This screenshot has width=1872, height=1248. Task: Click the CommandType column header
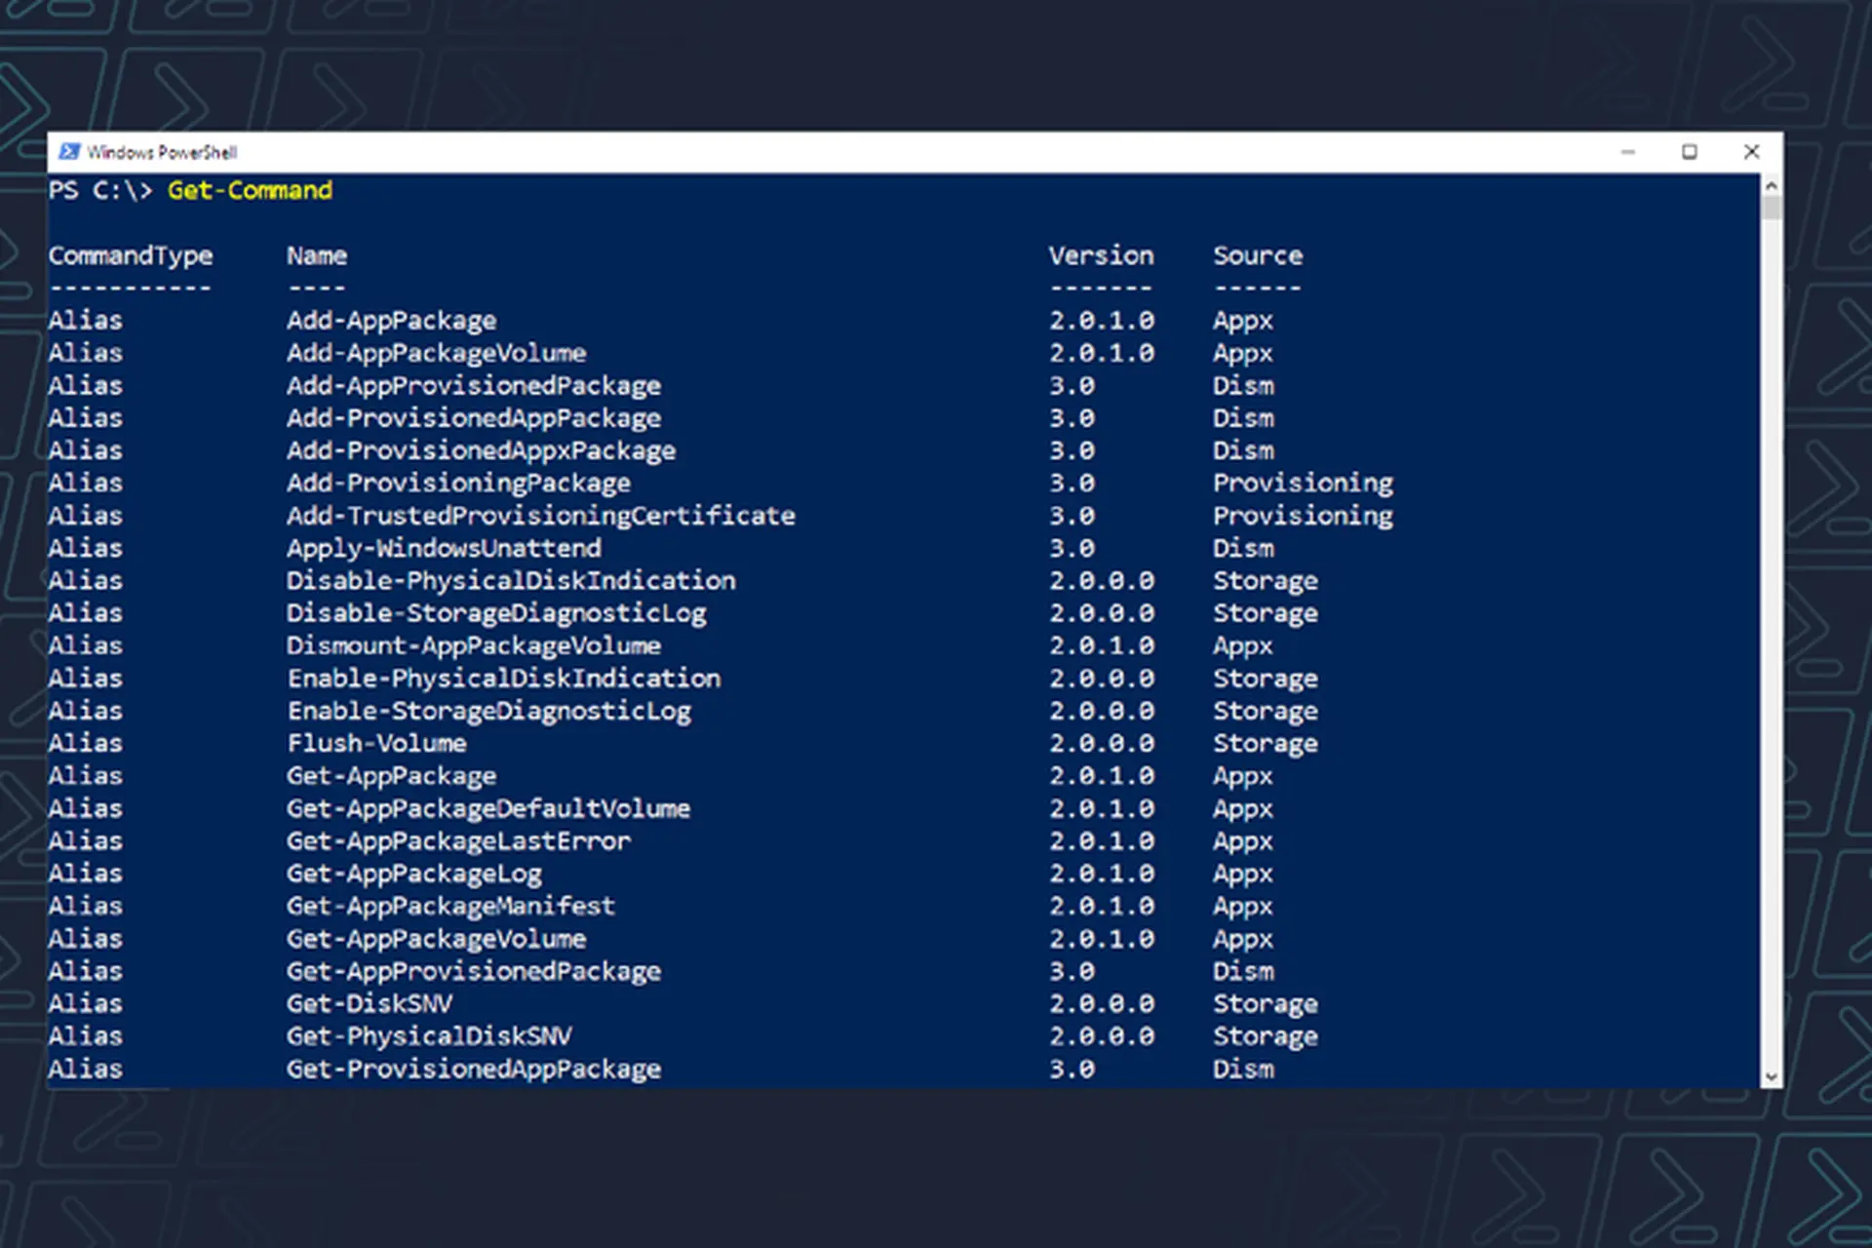[x=131, y=256]
